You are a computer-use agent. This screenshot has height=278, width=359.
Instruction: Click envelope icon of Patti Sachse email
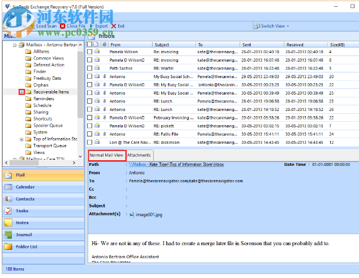point(97,68)
